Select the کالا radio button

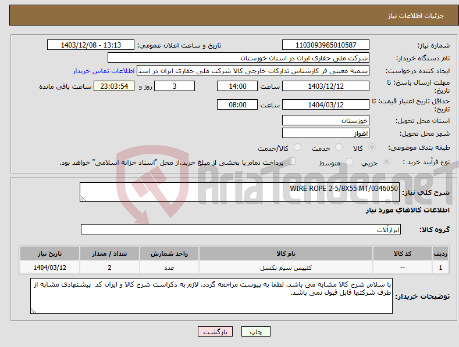(372, 147)
